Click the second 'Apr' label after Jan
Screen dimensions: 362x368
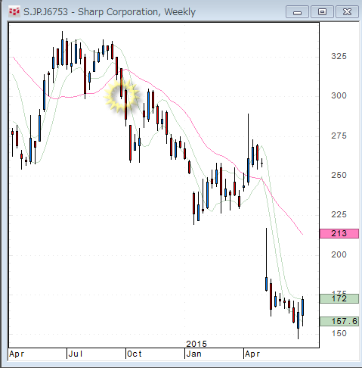(252, 354)
